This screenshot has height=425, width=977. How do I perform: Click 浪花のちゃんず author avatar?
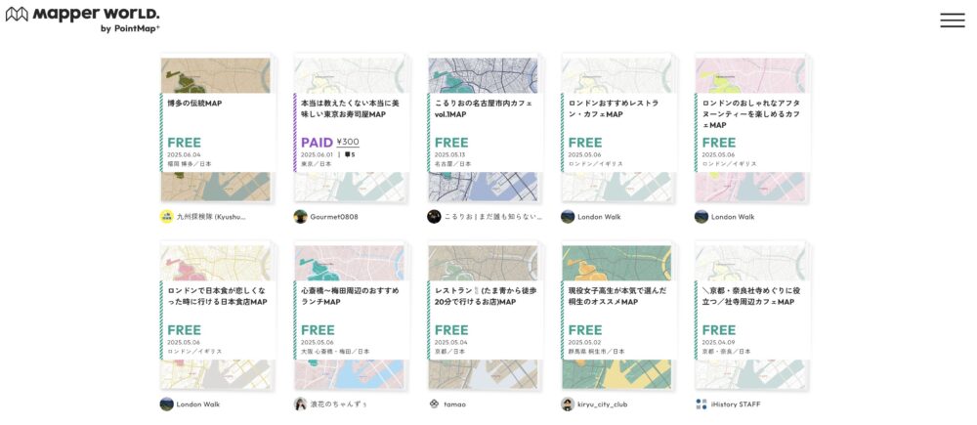pyautogui.click(x=300, y=404)
